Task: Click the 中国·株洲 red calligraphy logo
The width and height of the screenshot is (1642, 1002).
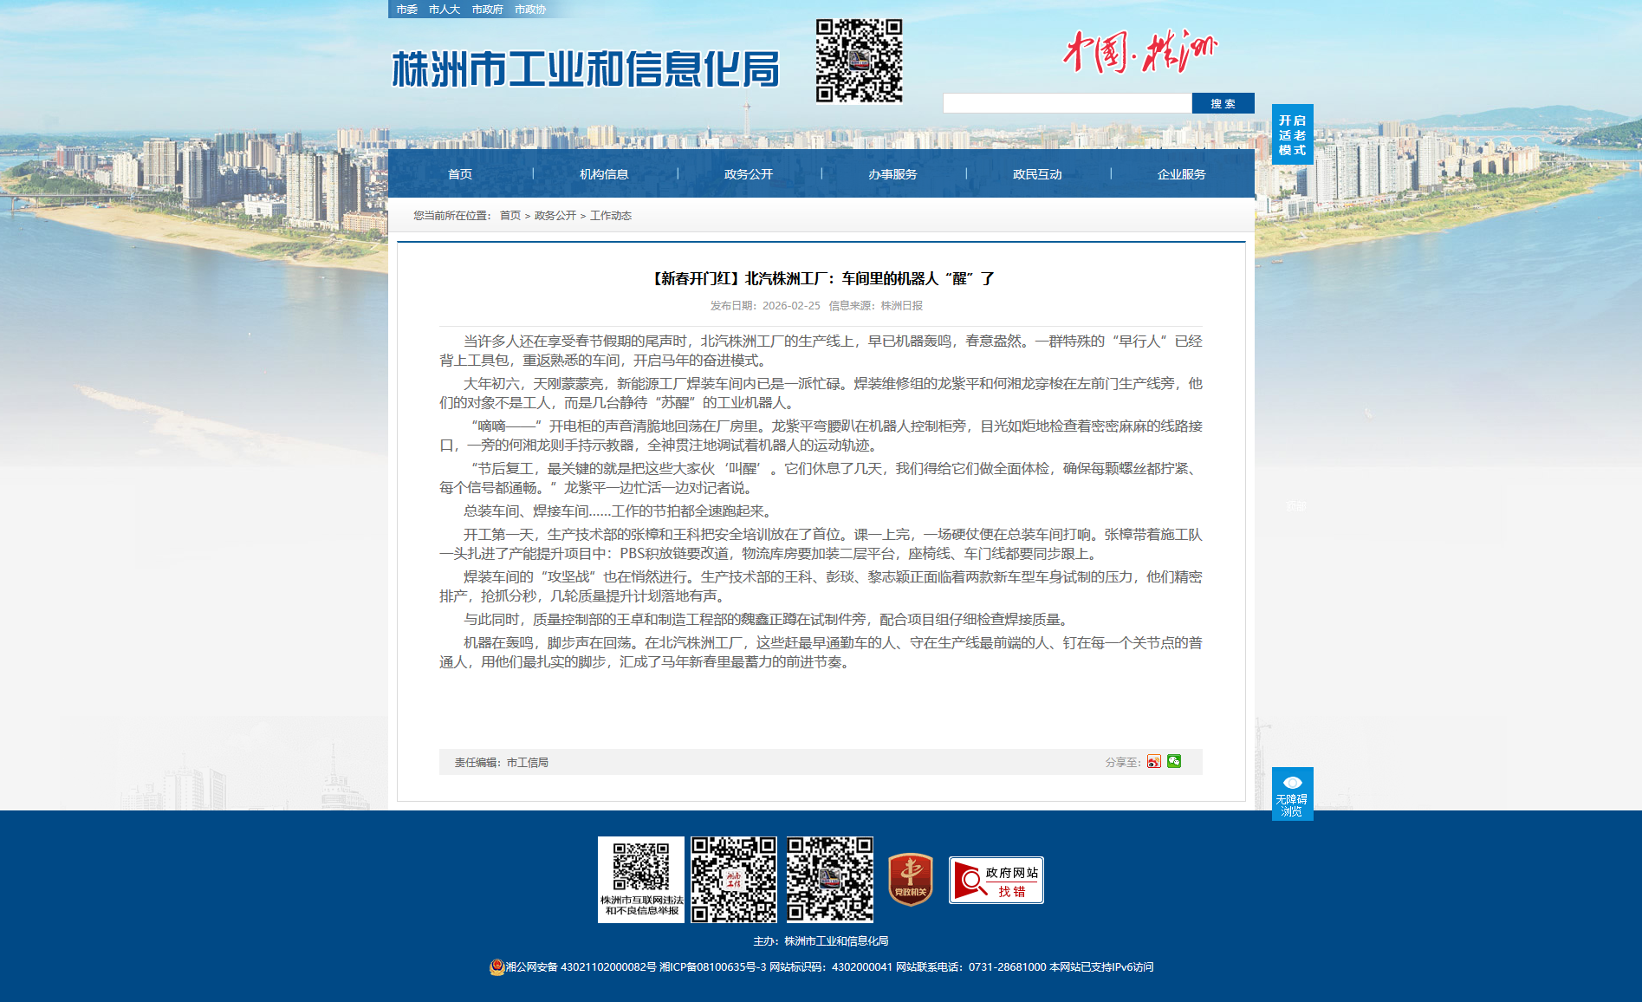Action: click(1139, 52)
